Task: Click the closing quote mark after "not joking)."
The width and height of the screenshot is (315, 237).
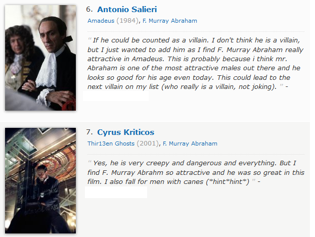Action: coord(282,85)
